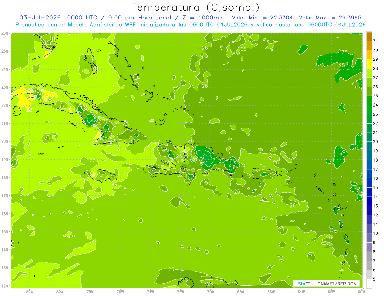Click the legend value 11
Image resolution: width=384 pixels, height=296 pixels.
375,224
